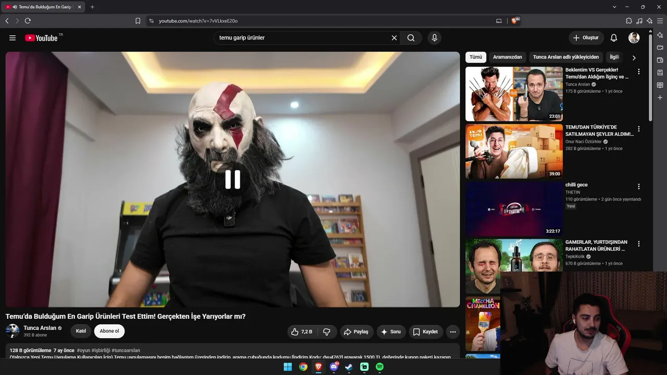Open Brave Shields lion icon
667x375 pixels.
pyautogui.click(x=515, y=21)
